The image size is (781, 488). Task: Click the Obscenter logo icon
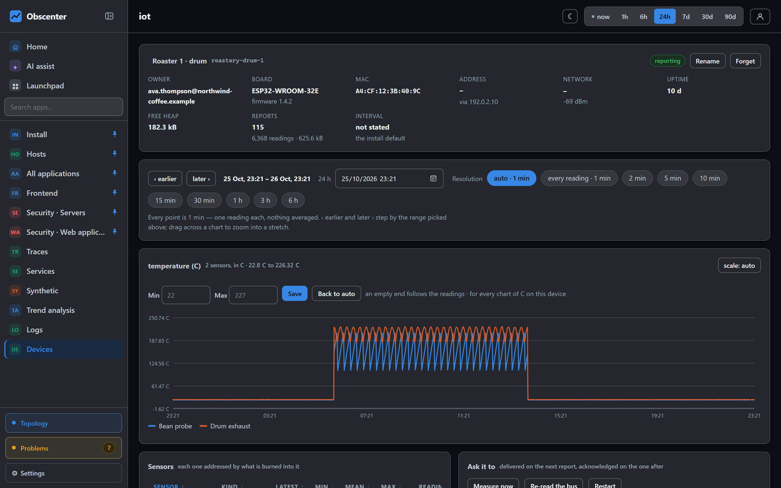tap(15, 16)
